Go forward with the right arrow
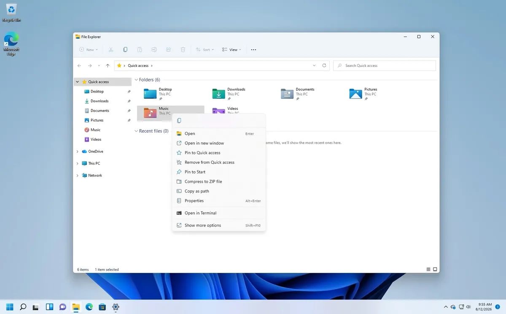Viewport: 506px width, 314px height. tap(90, 66)
